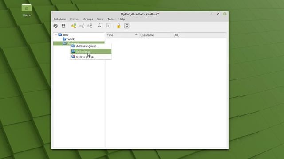Select the Bob root group
The width and height of the screenshot is (284, 159).
point(66,34)
